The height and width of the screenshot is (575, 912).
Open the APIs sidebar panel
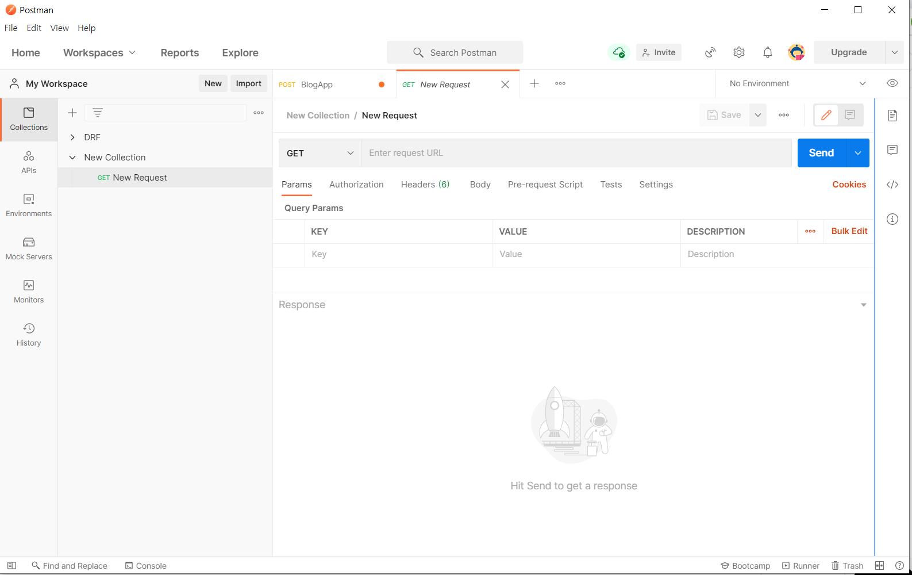click(x=29, y=162)
